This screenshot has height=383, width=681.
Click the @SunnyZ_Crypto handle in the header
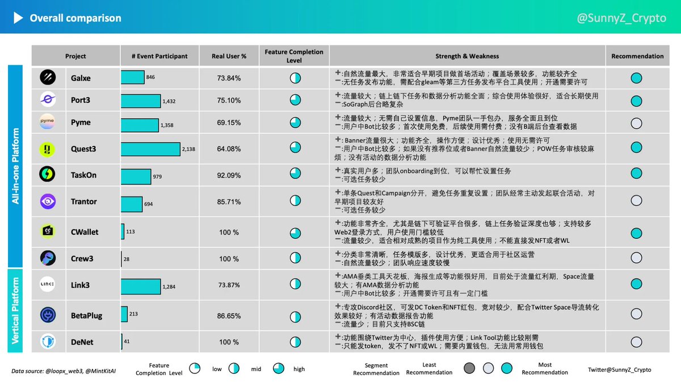coord(621,18)
